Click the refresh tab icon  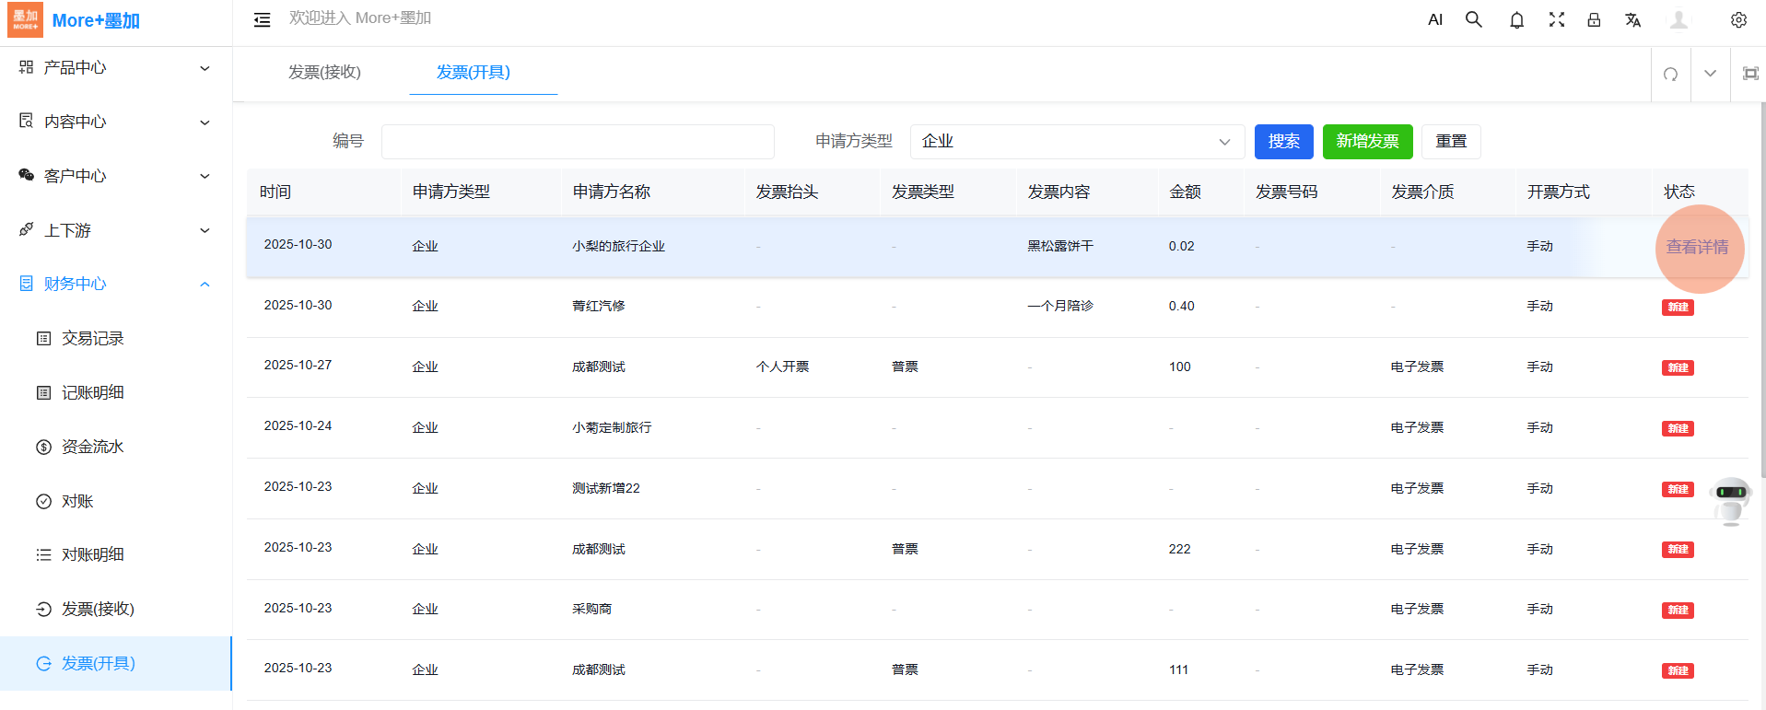coord(1670,74)
